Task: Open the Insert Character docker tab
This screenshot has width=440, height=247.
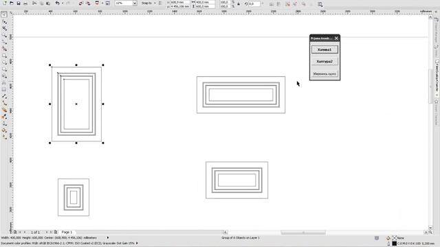Action: tap(437, 112)
